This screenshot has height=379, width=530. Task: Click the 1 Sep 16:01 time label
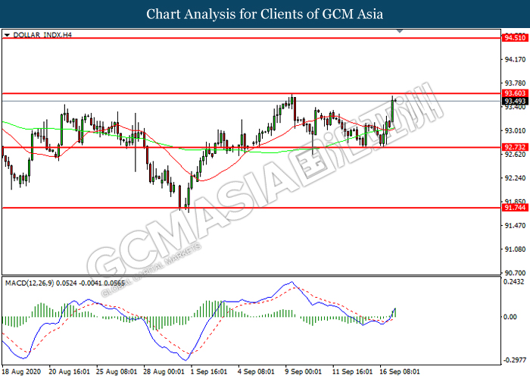(209, 371)
